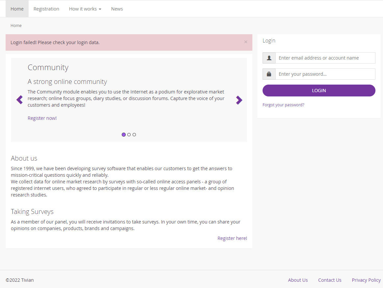Click the purple LOGIN button

coord(319,91)
